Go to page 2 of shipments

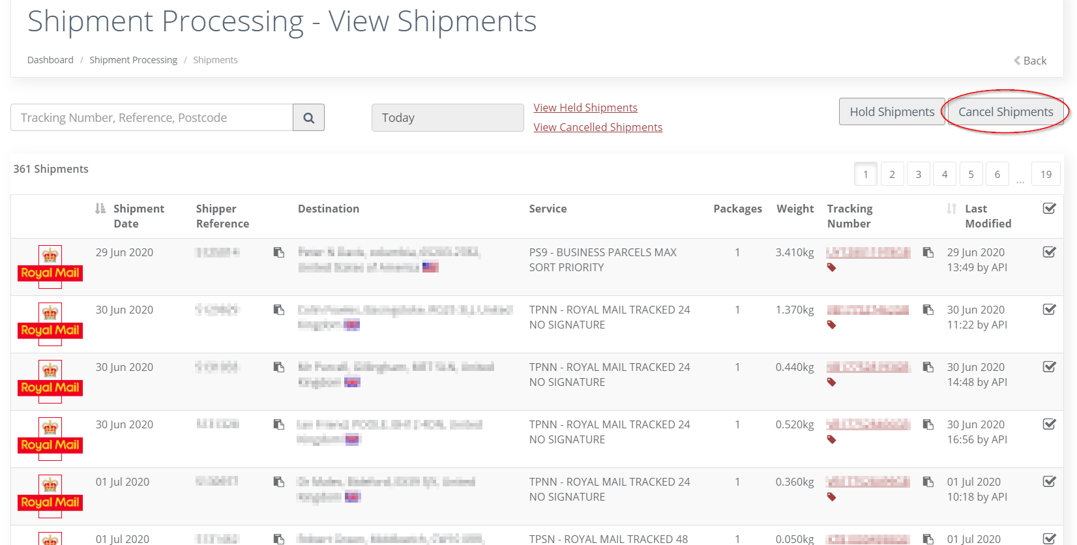pyautogui.click(x=892, y=174)
